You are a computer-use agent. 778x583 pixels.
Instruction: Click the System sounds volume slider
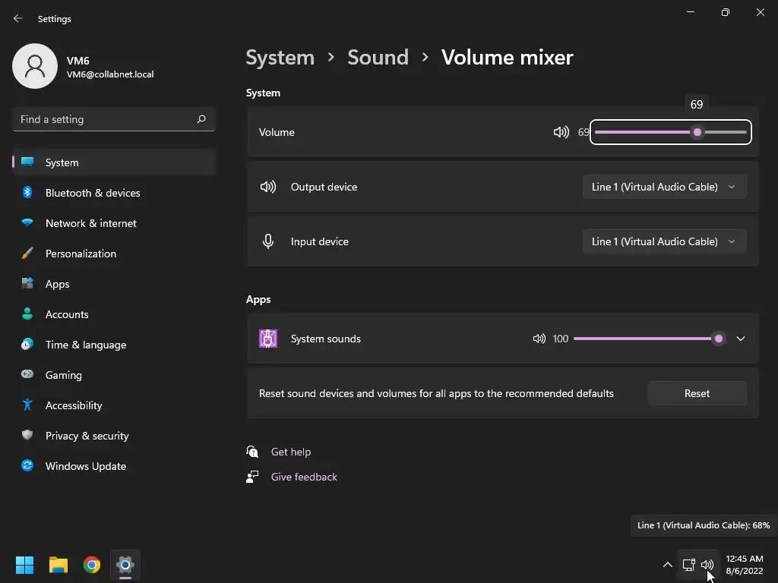click(x=646, y=339)
